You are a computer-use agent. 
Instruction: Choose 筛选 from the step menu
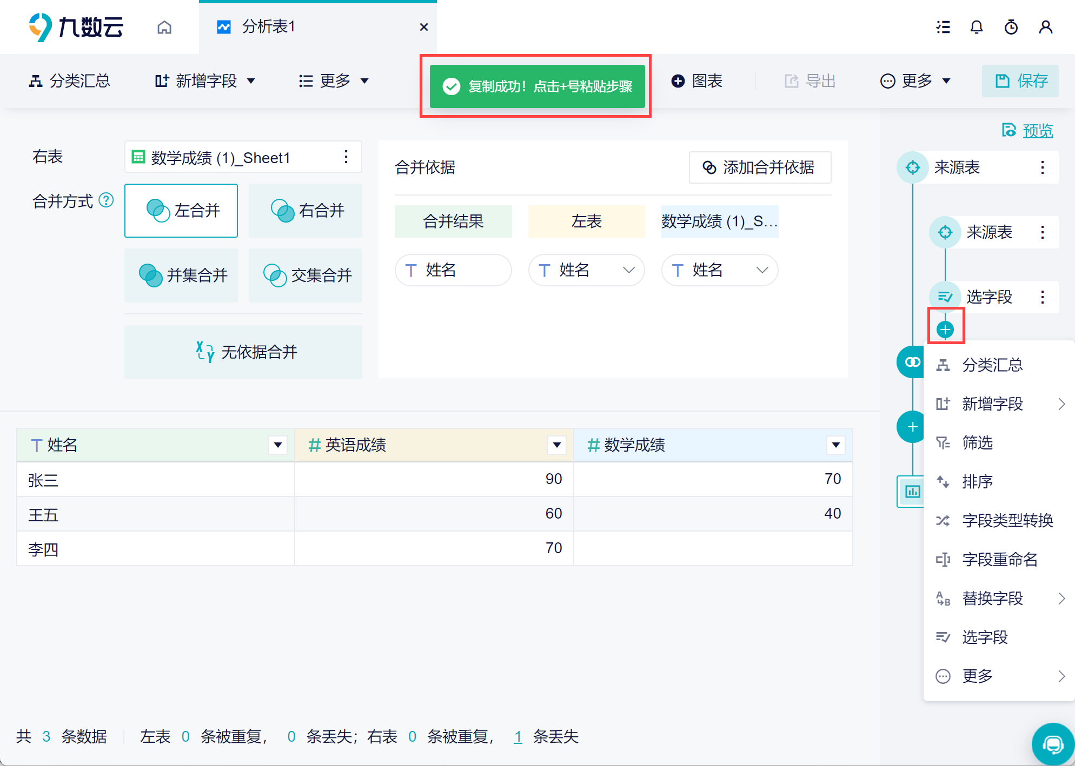point(977,443)
